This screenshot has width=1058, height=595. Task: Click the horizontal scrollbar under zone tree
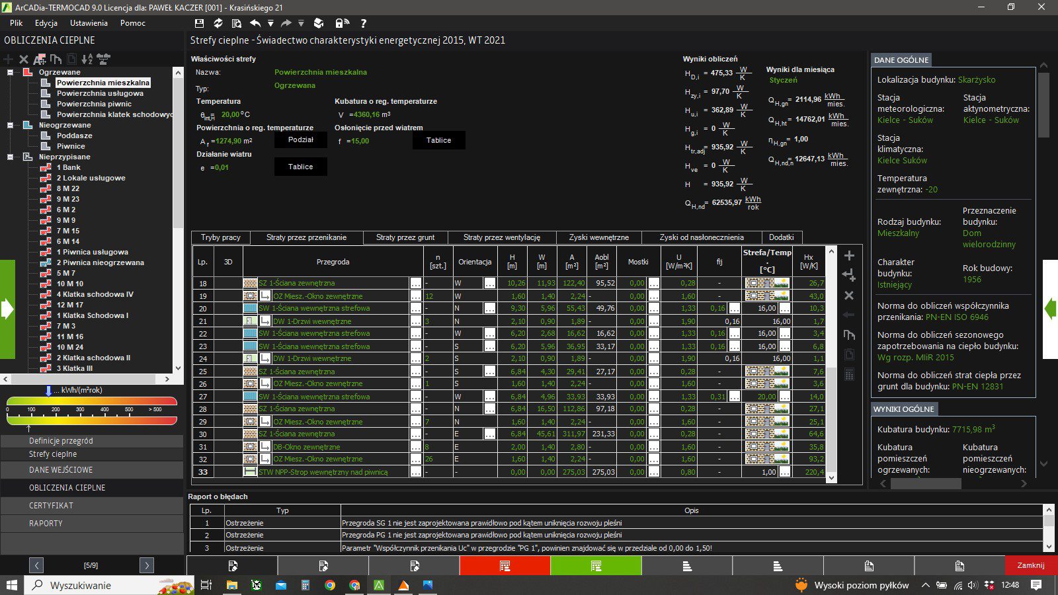(86, 379)
